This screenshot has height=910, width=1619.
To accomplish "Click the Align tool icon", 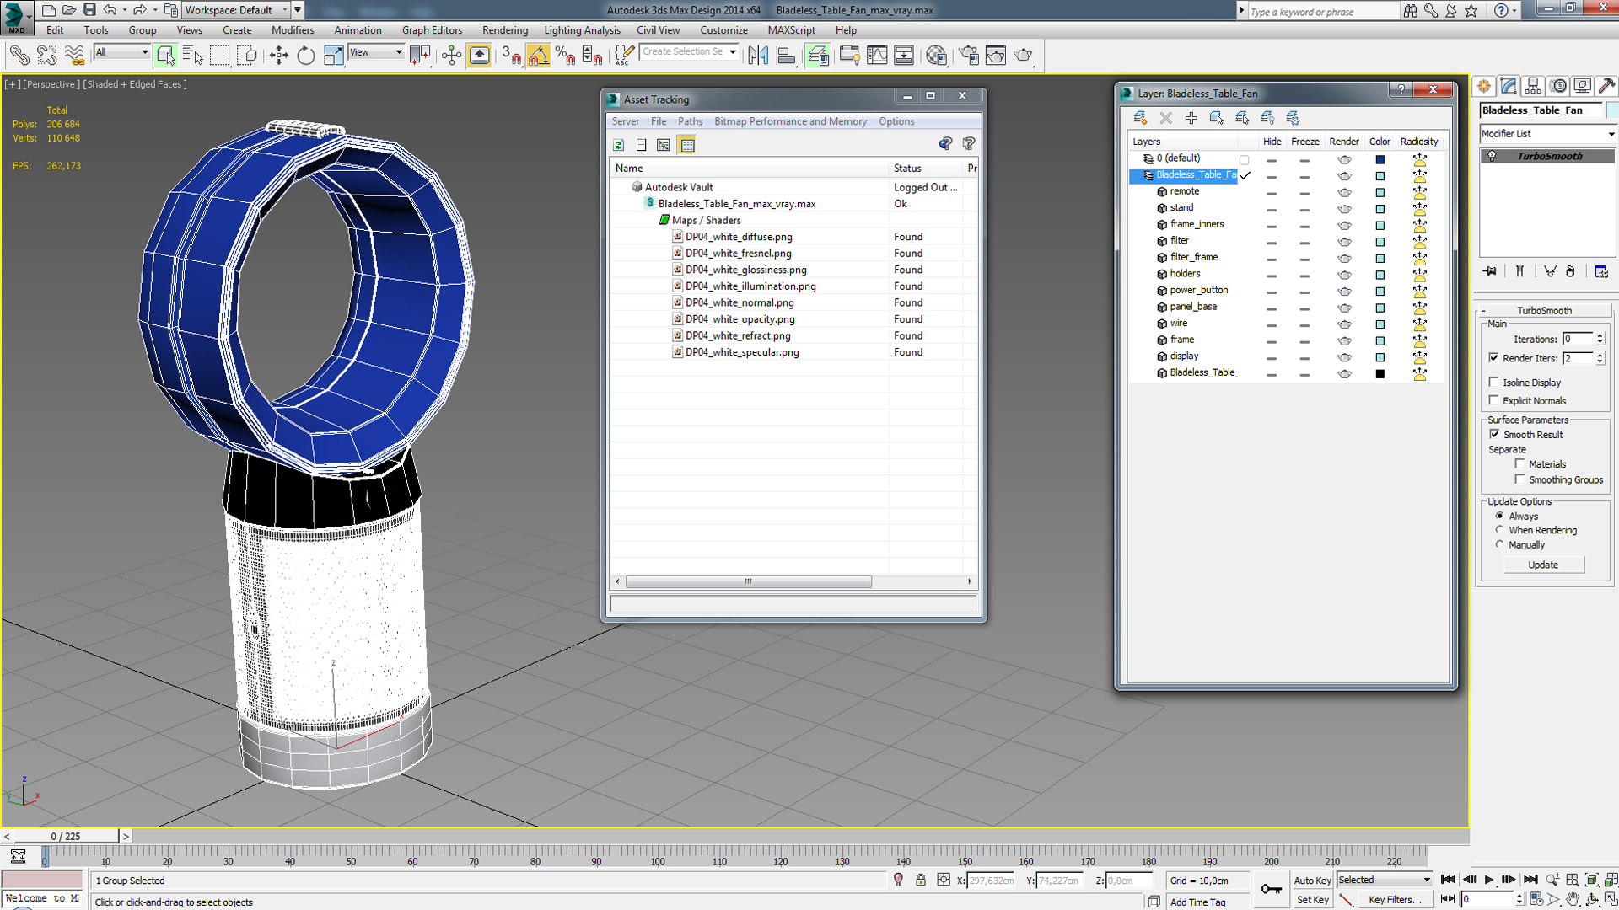I will [786, 56].
